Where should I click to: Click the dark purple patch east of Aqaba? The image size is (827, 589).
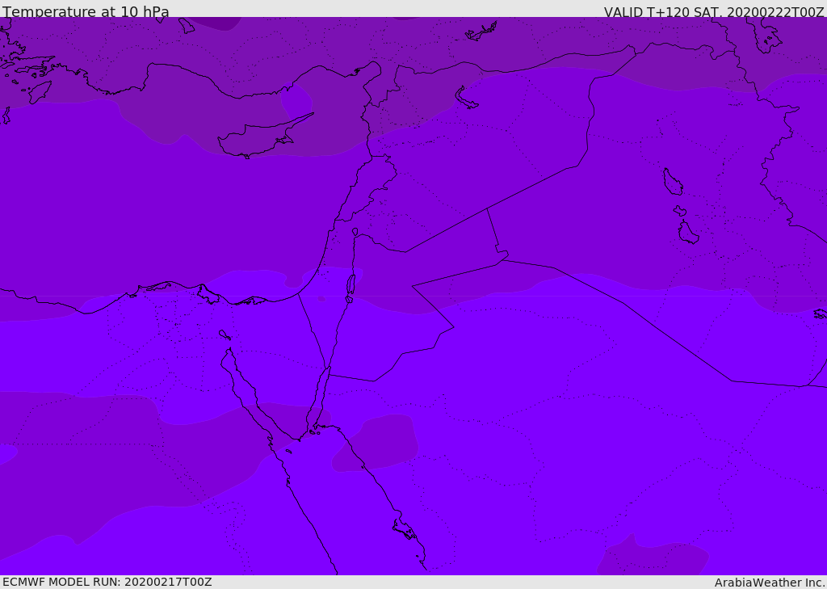[x=376, y=443]
